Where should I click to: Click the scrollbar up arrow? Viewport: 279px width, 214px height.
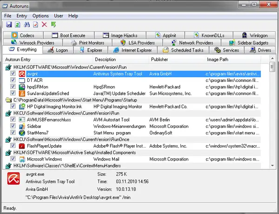pos(272,59)
